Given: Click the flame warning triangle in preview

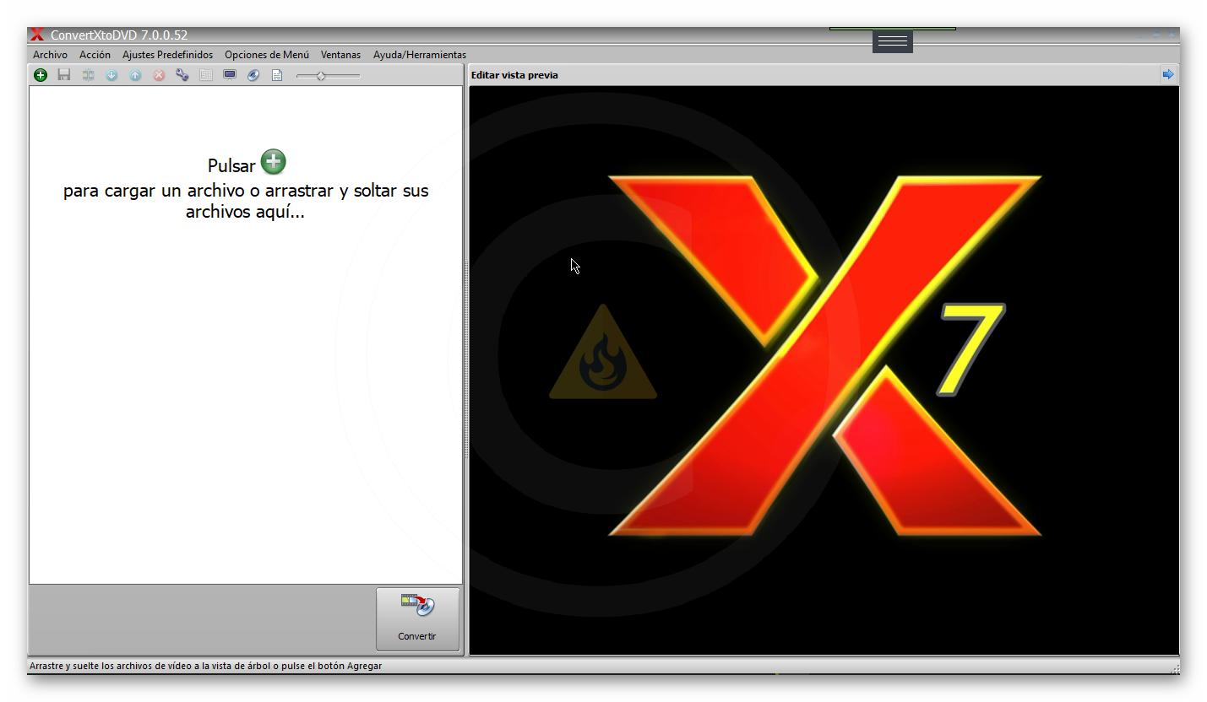Looking at the screenshot, I should pos(602,353).
